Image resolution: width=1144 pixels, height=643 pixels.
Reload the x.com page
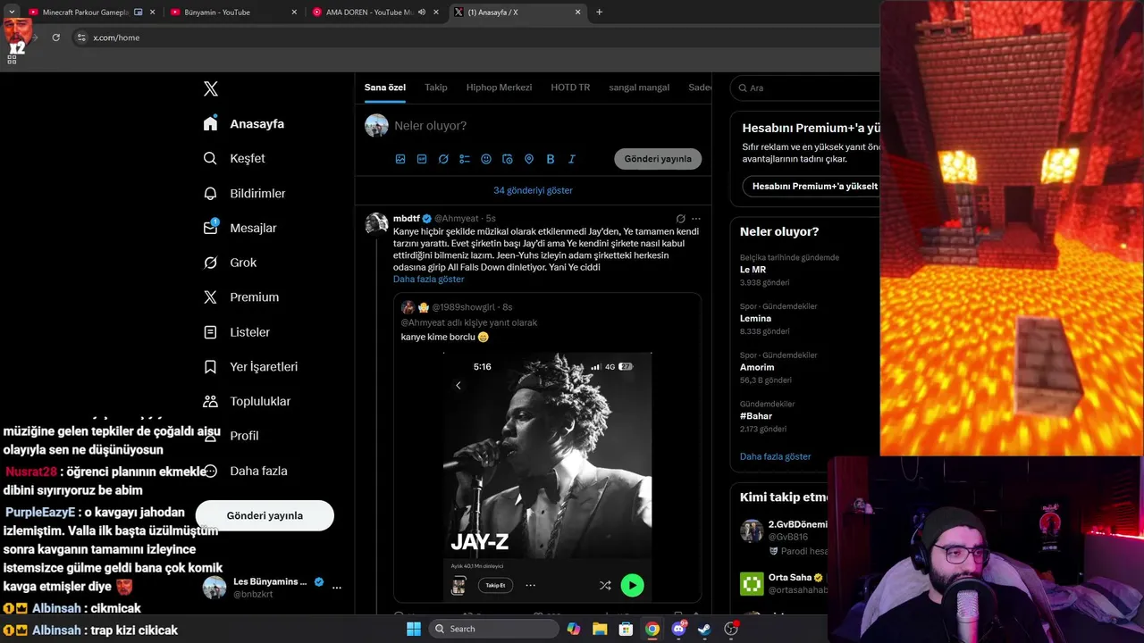(x=55, y=38)
